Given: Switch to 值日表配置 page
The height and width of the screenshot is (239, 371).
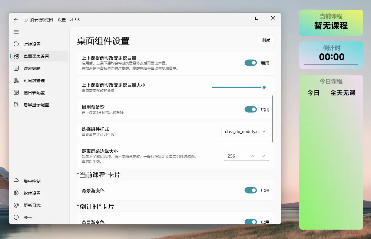Looking at the screenshot, I should coord(39,93).
